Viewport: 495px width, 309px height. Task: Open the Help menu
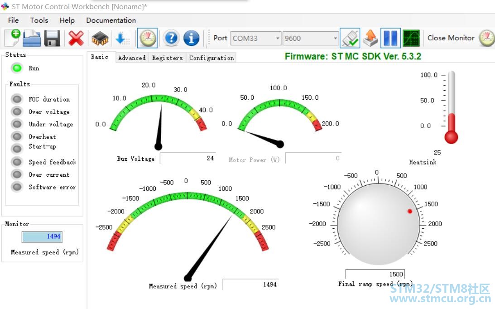click(x=67, y=20)
